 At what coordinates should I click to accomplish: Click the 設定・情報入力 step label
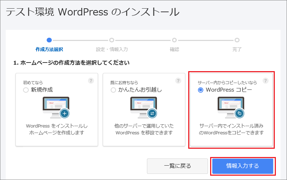112,50
